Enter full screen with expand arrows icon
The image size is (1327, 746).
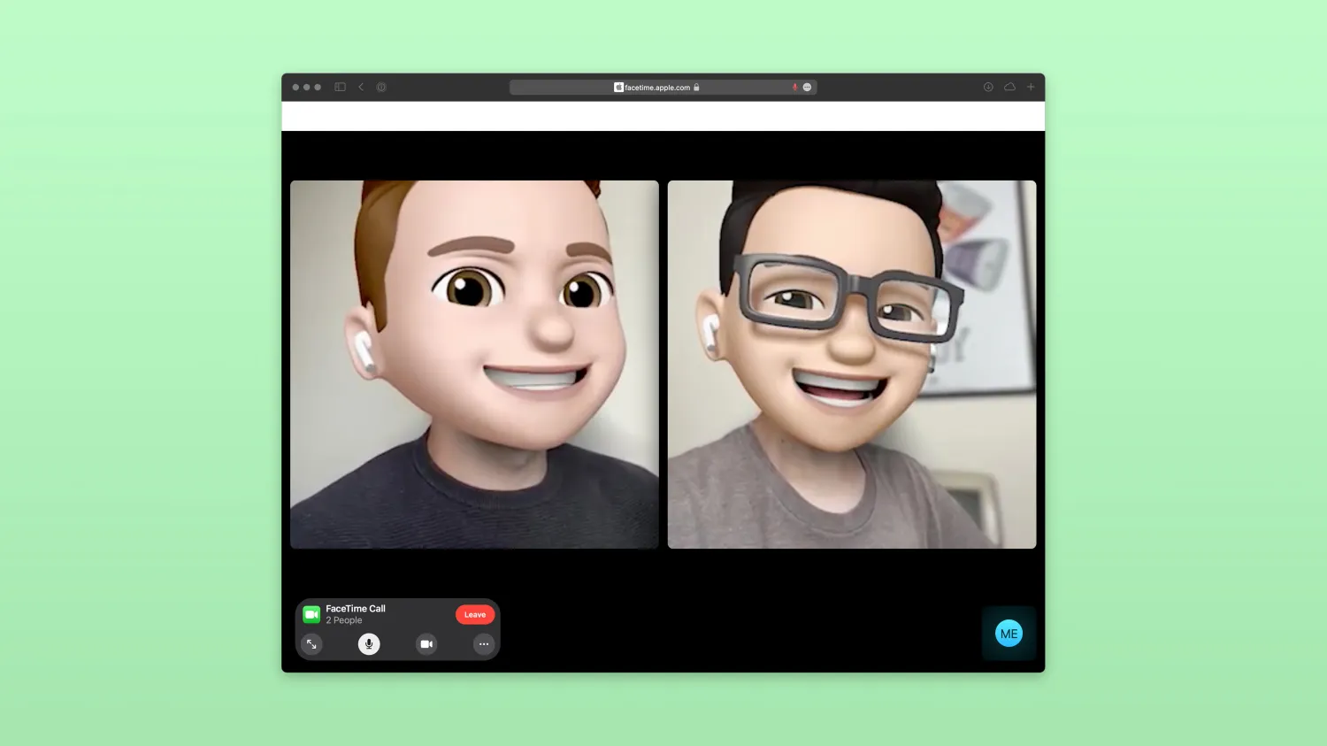[311, 644]
